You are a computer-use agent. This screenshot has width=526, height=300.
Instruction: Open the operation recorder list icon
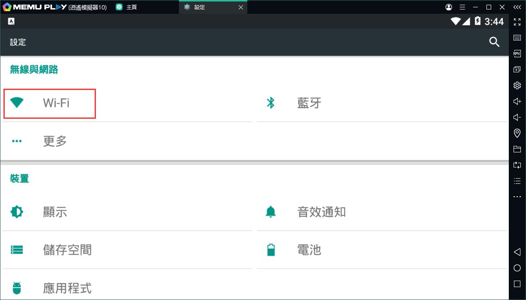click(517, 181)
